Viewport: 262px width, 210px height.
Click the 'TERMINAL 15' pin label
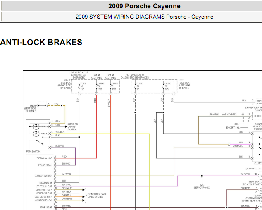(x=45, y=183)
